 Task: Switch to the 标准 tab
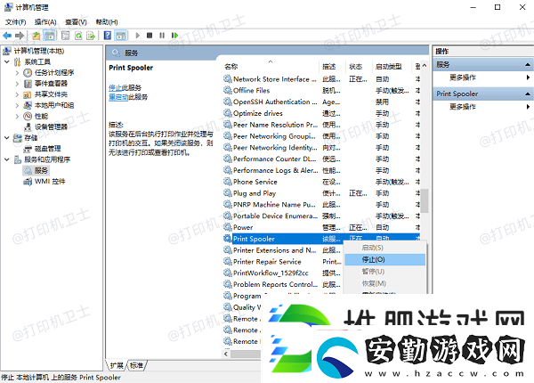click(136, 365)
